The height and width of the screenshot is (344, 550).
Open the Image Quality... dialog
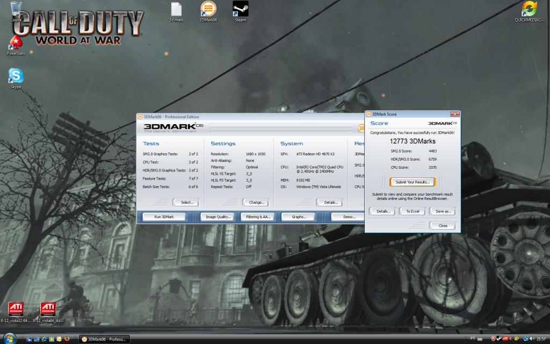click(218, 217)
